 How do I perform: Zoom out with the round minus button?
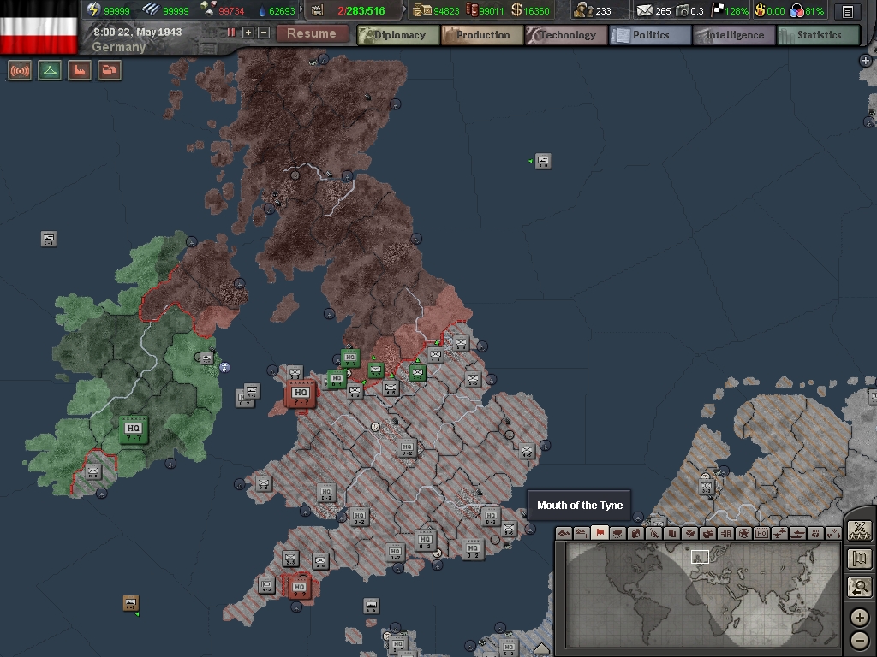[860, 641]
